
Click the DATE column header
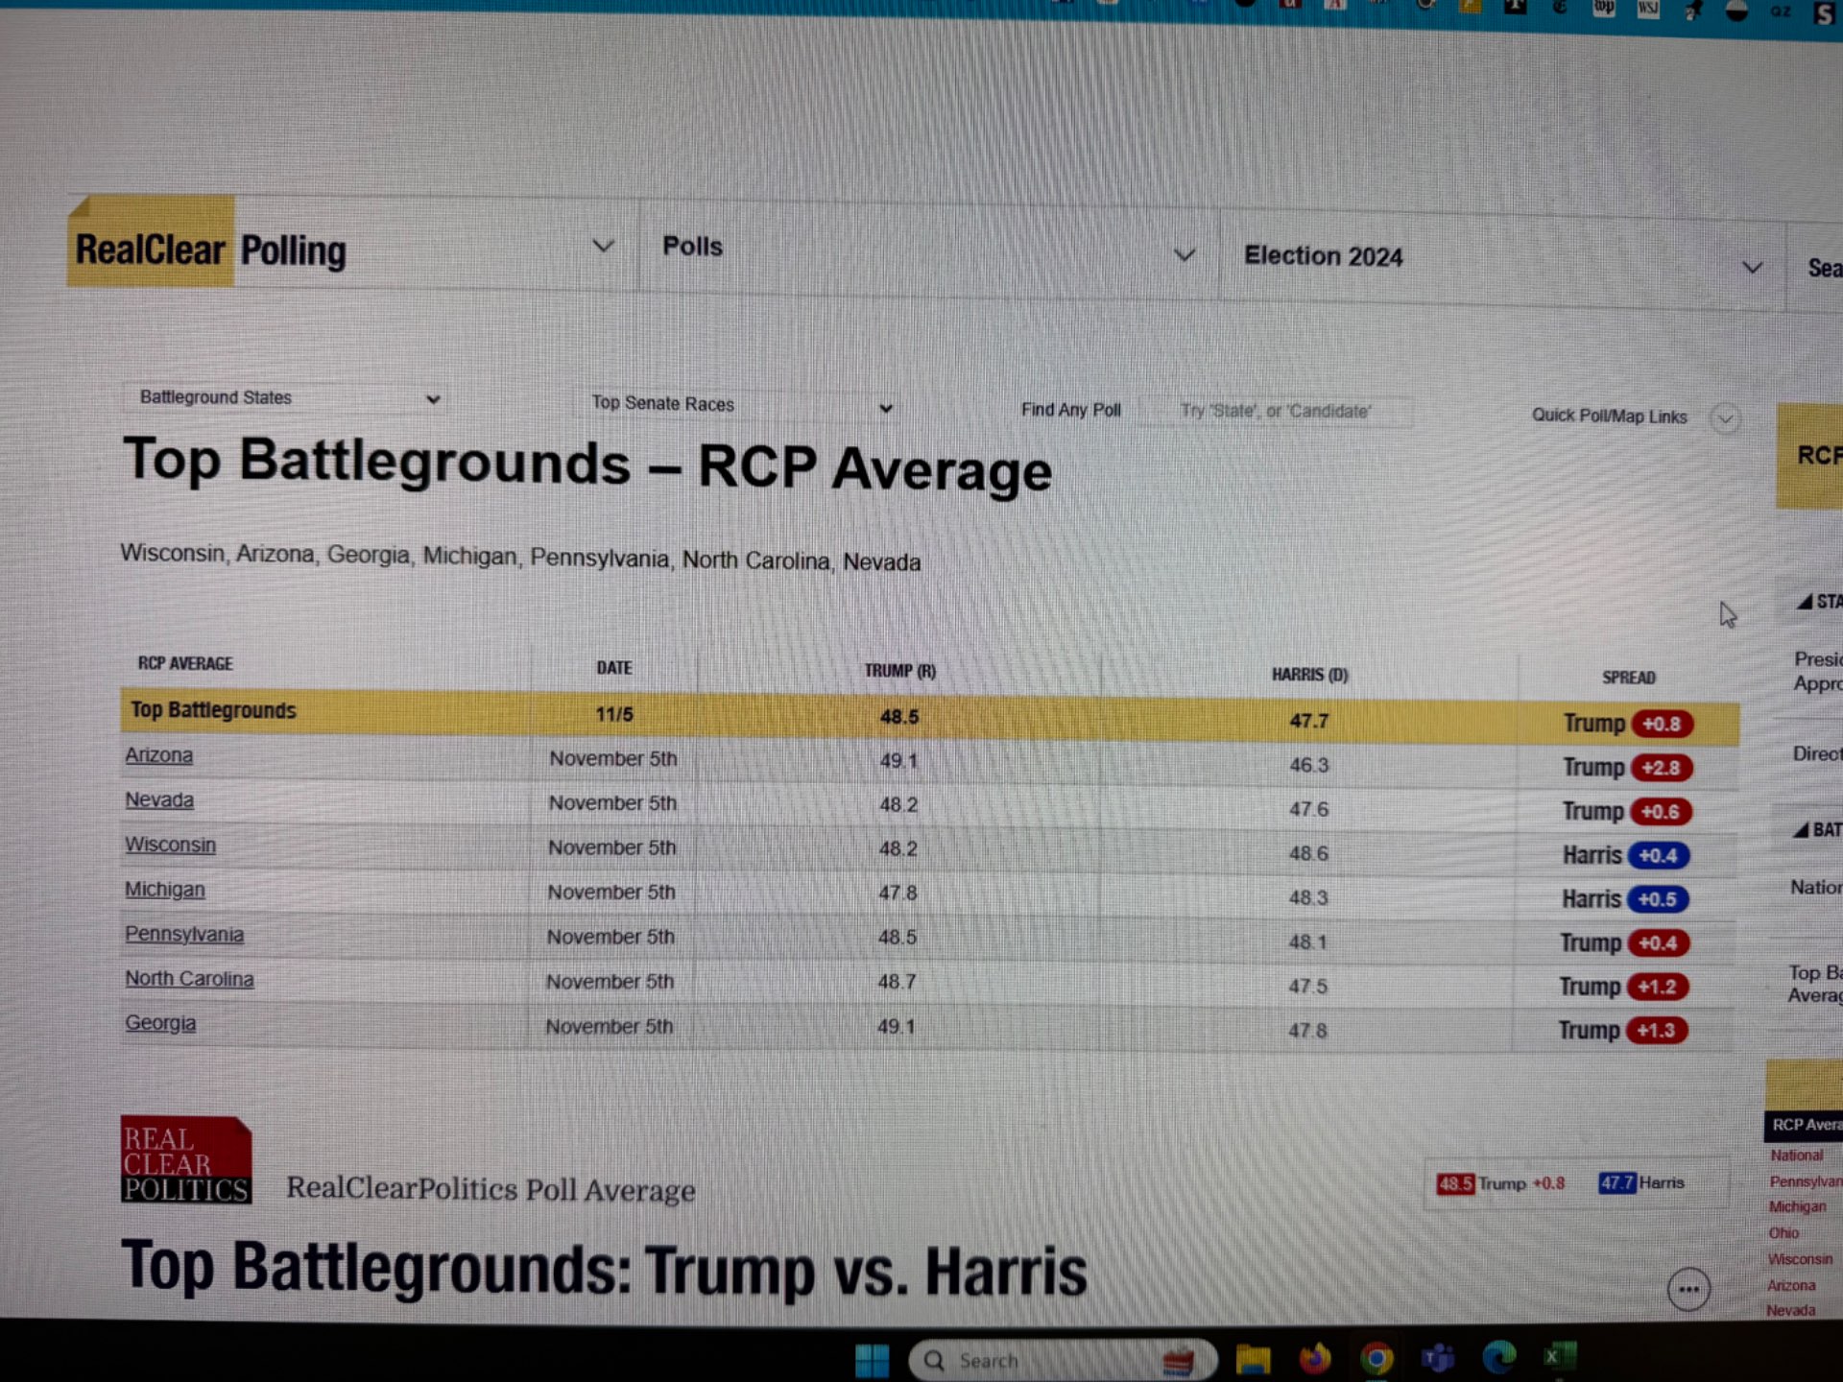tap(614, 668)
